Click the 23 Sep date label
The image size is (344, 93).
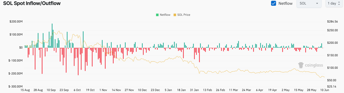(64, 90)
